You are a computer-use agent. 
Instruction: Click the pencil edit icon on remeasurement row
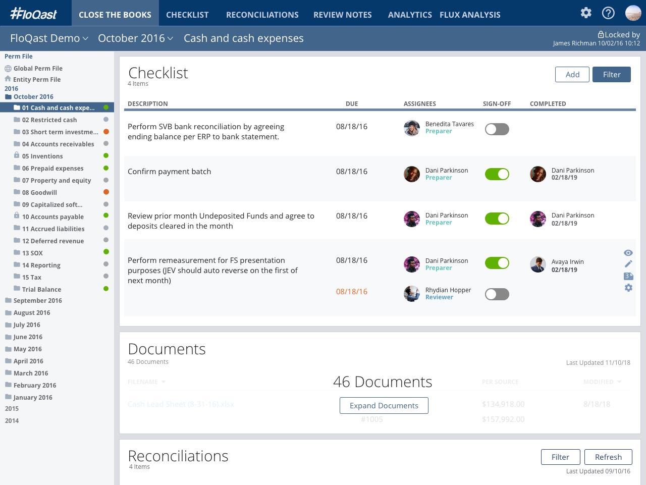click(x=628, y=264)
